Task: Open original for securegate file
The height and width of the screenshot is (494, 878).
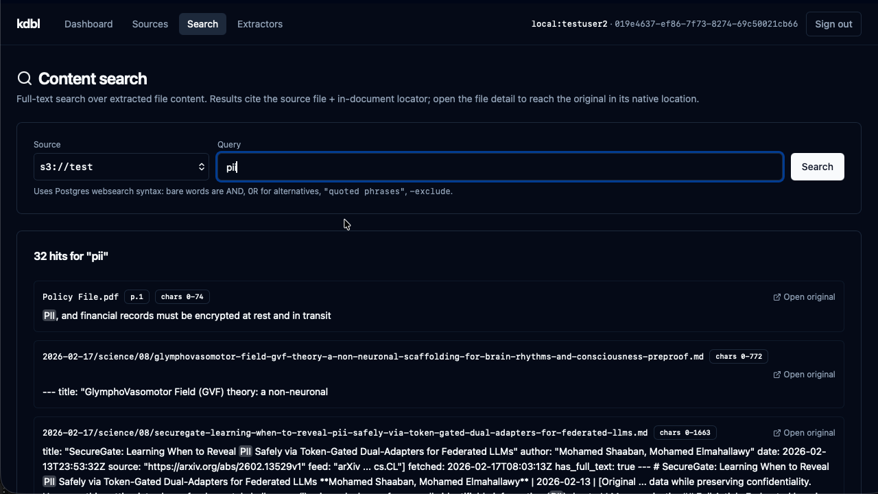Action: [x=804, y=433]
